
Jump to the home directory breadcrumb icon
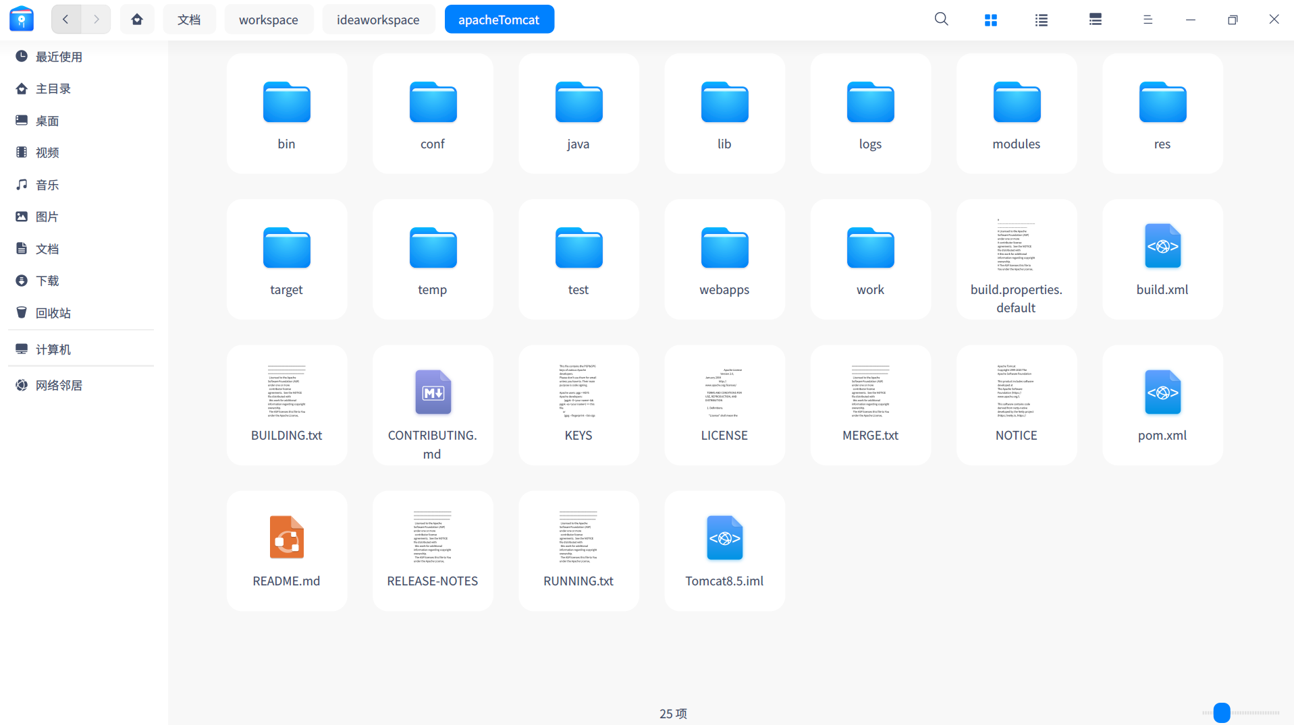[x=137, y=20]
